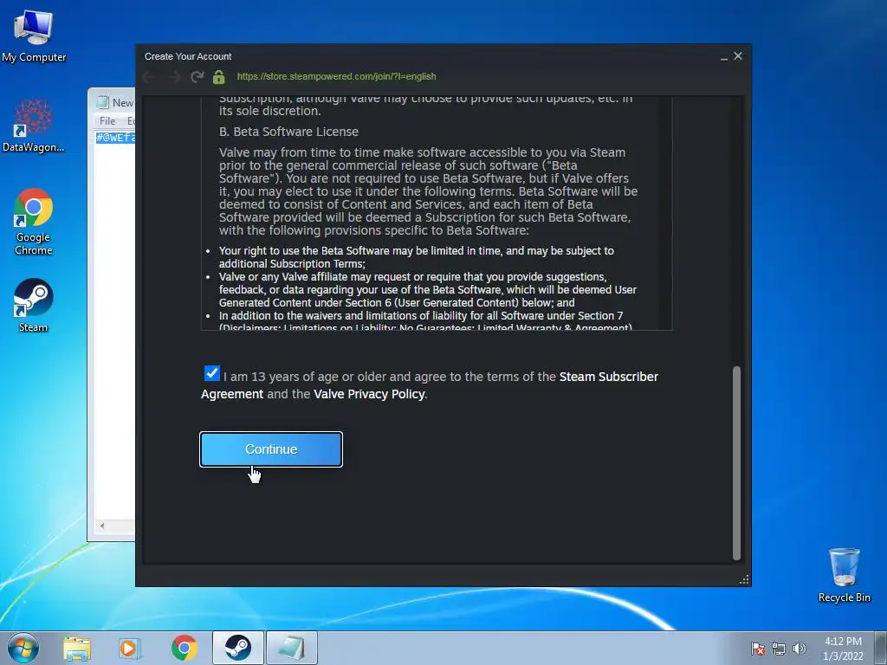Viewport: 887px width, 665px height.
Task: Open the Valve Privacy Policy link
Action: click(369, 394)
